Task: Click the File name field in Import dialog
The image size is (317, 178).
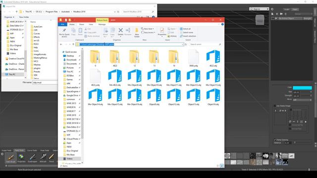Action: coord(45,83)
